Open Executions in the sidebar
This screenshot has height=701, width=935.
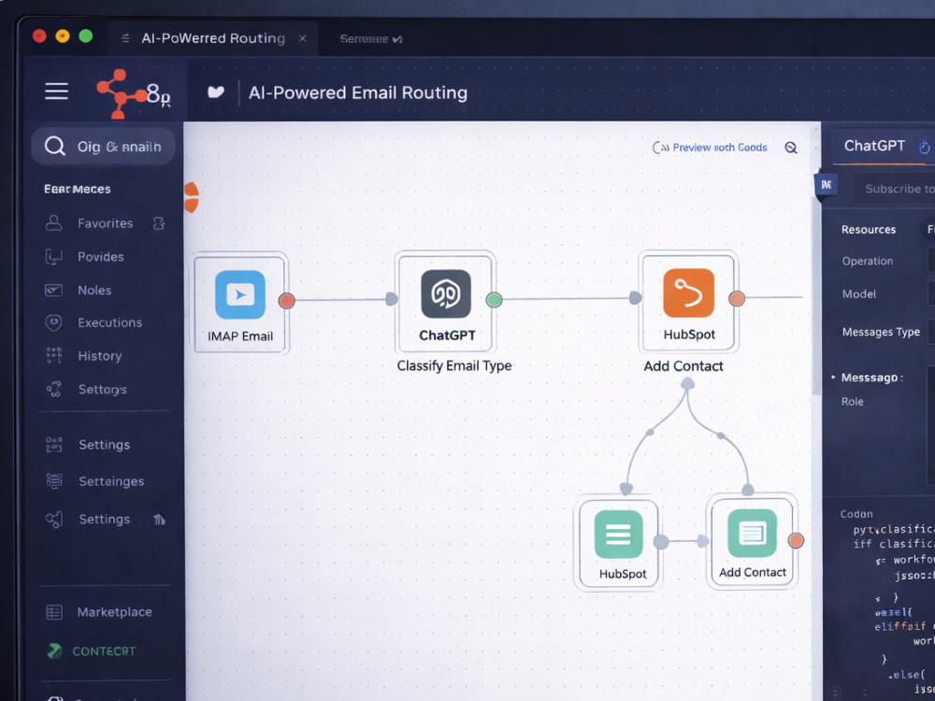(109, 322)
